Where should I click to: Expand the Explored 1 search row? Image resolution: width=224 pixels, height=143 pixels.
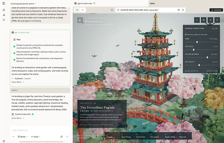click(21, 78)
